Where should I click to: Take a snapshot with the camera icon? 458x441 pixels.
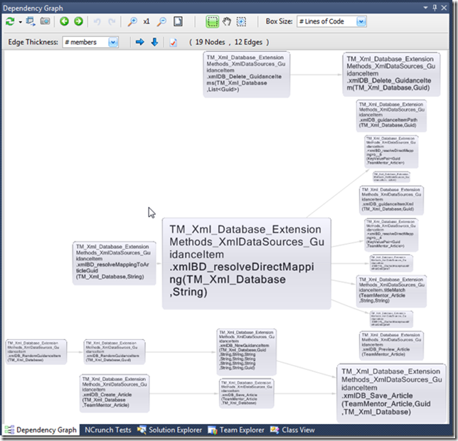tap(45, 22)
